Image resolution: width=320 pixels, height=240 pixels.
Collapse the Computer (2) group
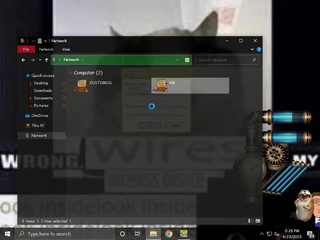point(71,73)
